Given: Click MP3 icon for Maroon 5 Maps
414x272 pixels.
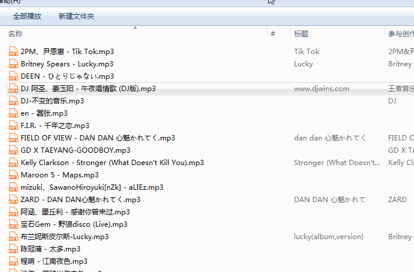Looking at the screenshot, I should (x=13, y=175).
